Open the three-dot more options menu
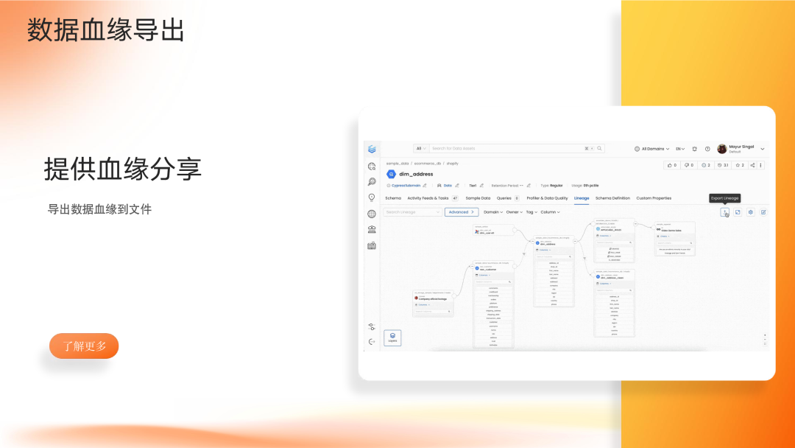 pyautogui.click(x=760, y=165)
